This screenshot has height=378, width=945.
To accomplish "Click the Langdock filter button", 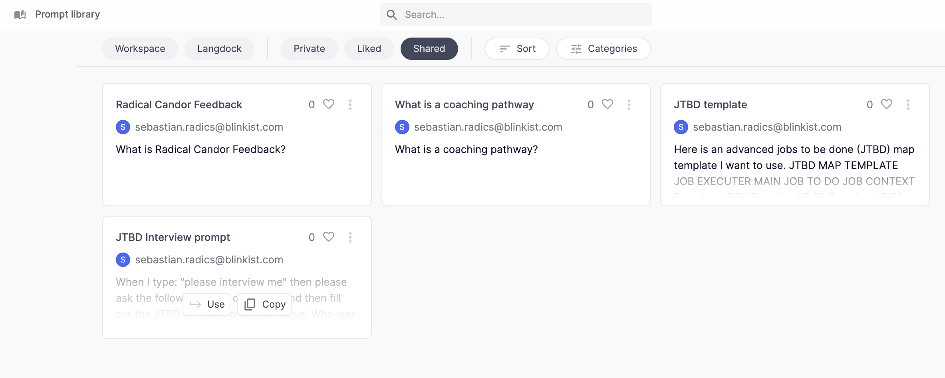I will pos(219,48).
